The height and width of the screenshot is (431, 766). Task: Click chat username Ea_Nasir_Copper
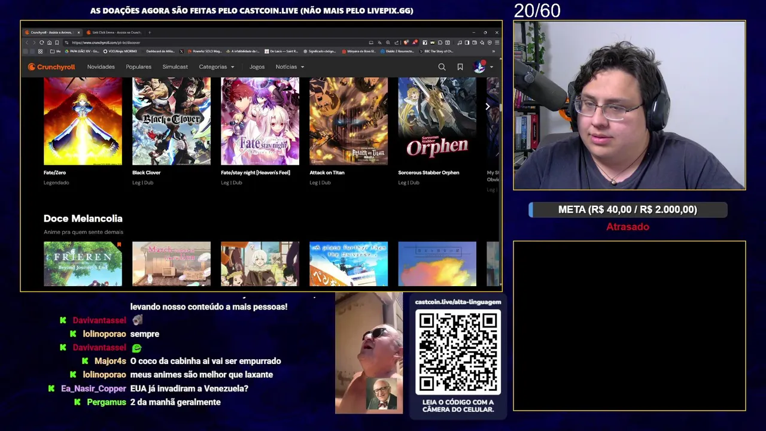(93, 388)
